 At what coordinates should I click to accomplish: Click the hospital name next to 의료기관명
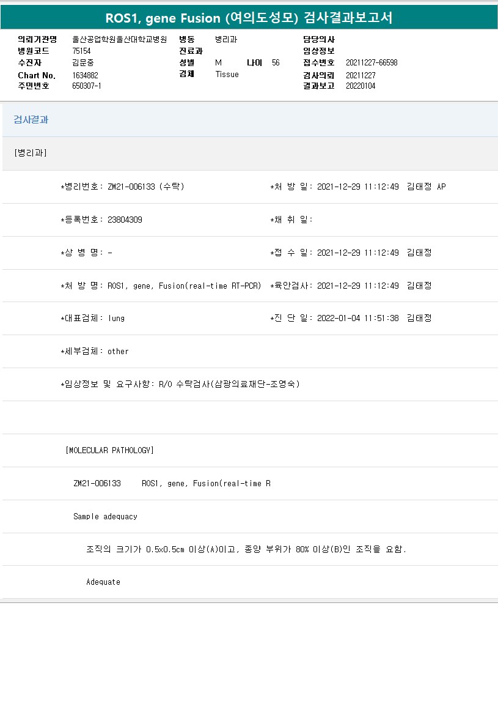click(x=119, y=39)
